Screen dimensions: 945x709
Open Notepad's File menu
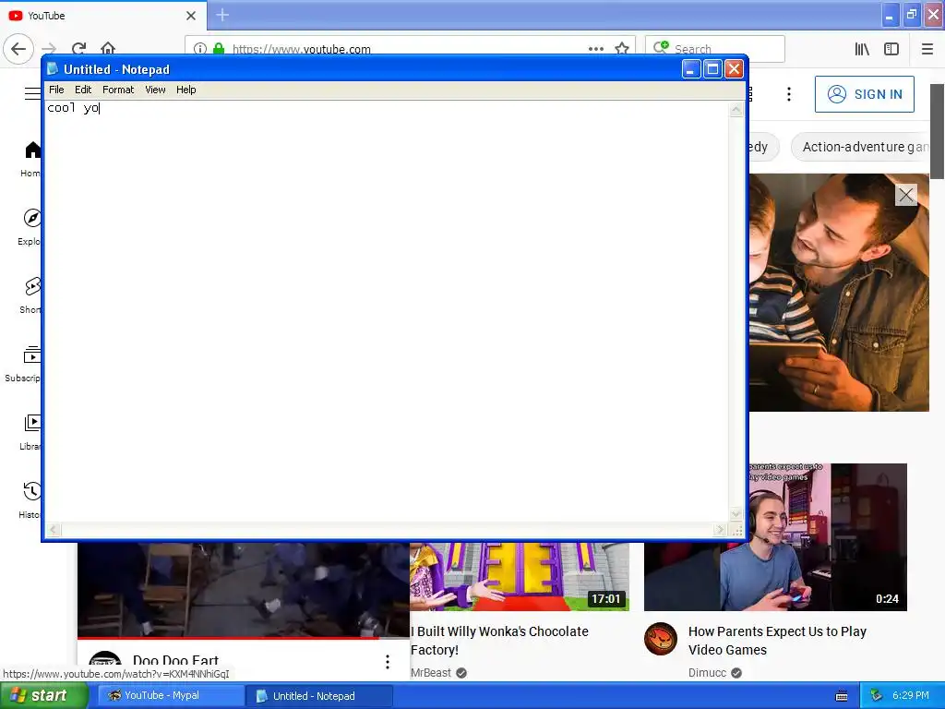[56, 90]
